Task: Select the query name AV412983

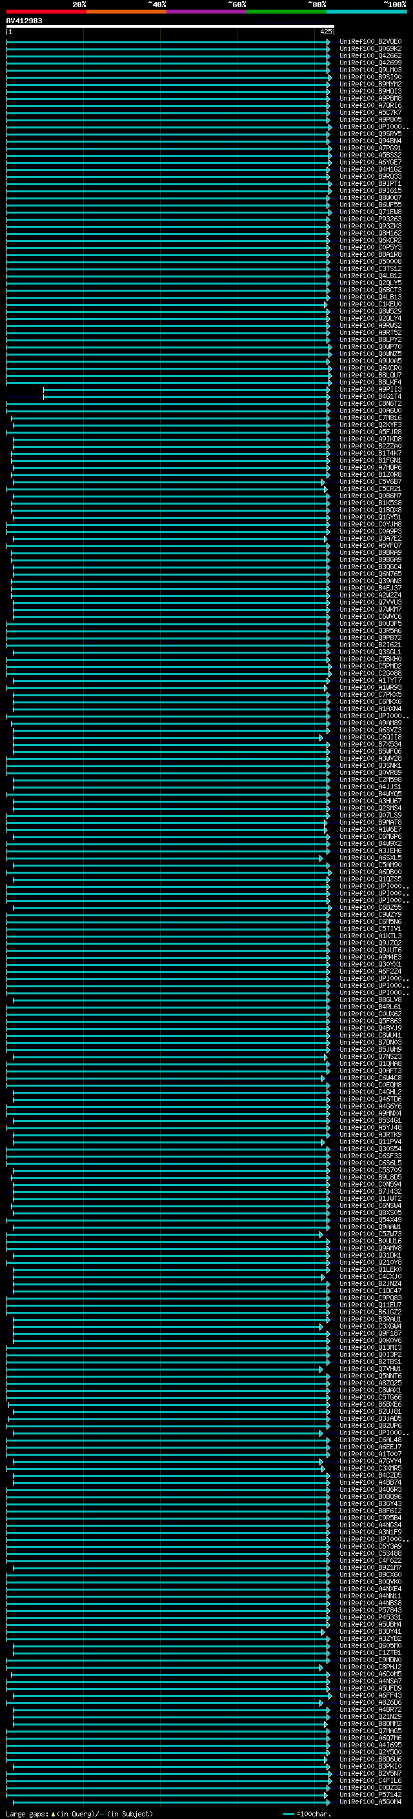Action: [24, 21]
